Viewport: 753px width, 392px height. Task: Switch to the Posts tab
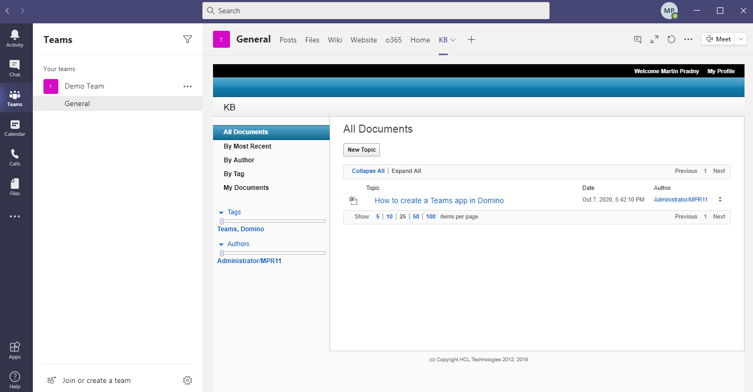tap(288, 39)
